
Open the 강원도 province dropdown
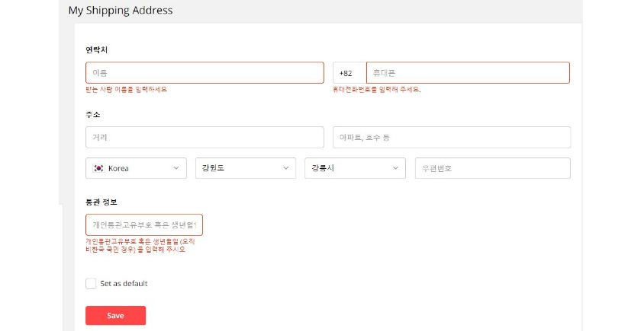(245, 168)
